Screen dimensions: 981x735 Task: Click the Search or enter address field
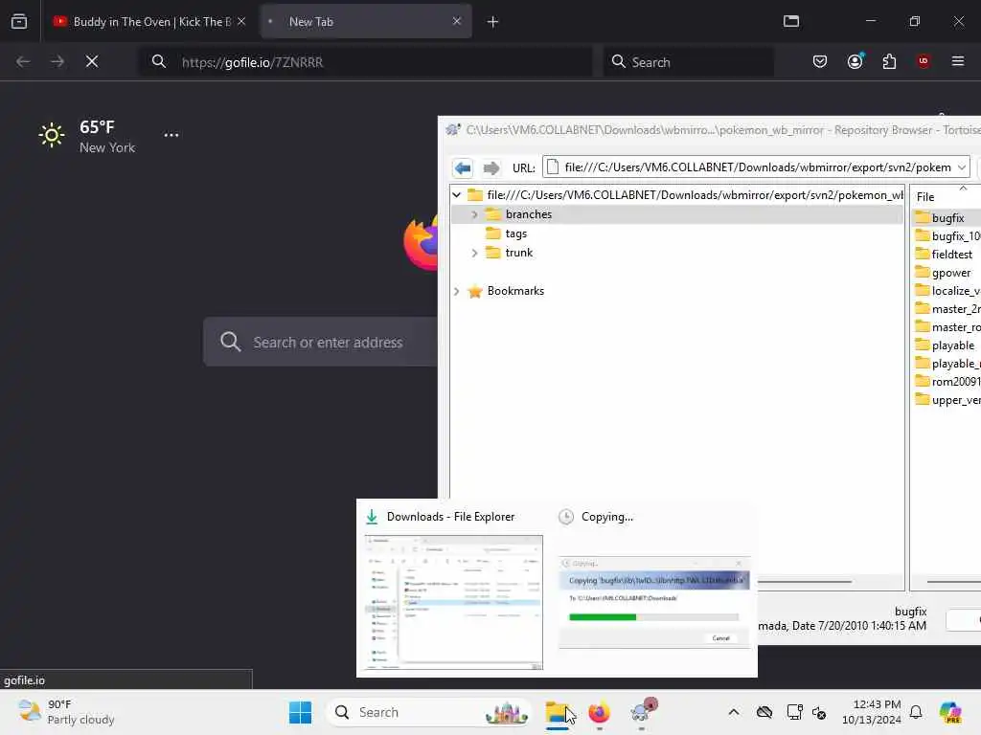tap(320, 342)
